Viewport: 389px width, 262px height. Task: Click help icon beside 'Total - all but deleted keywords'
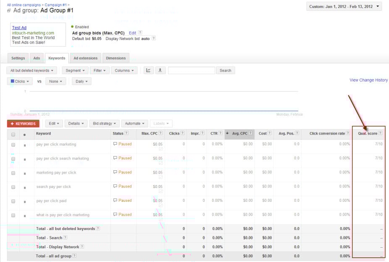click(x=98, y=228)
